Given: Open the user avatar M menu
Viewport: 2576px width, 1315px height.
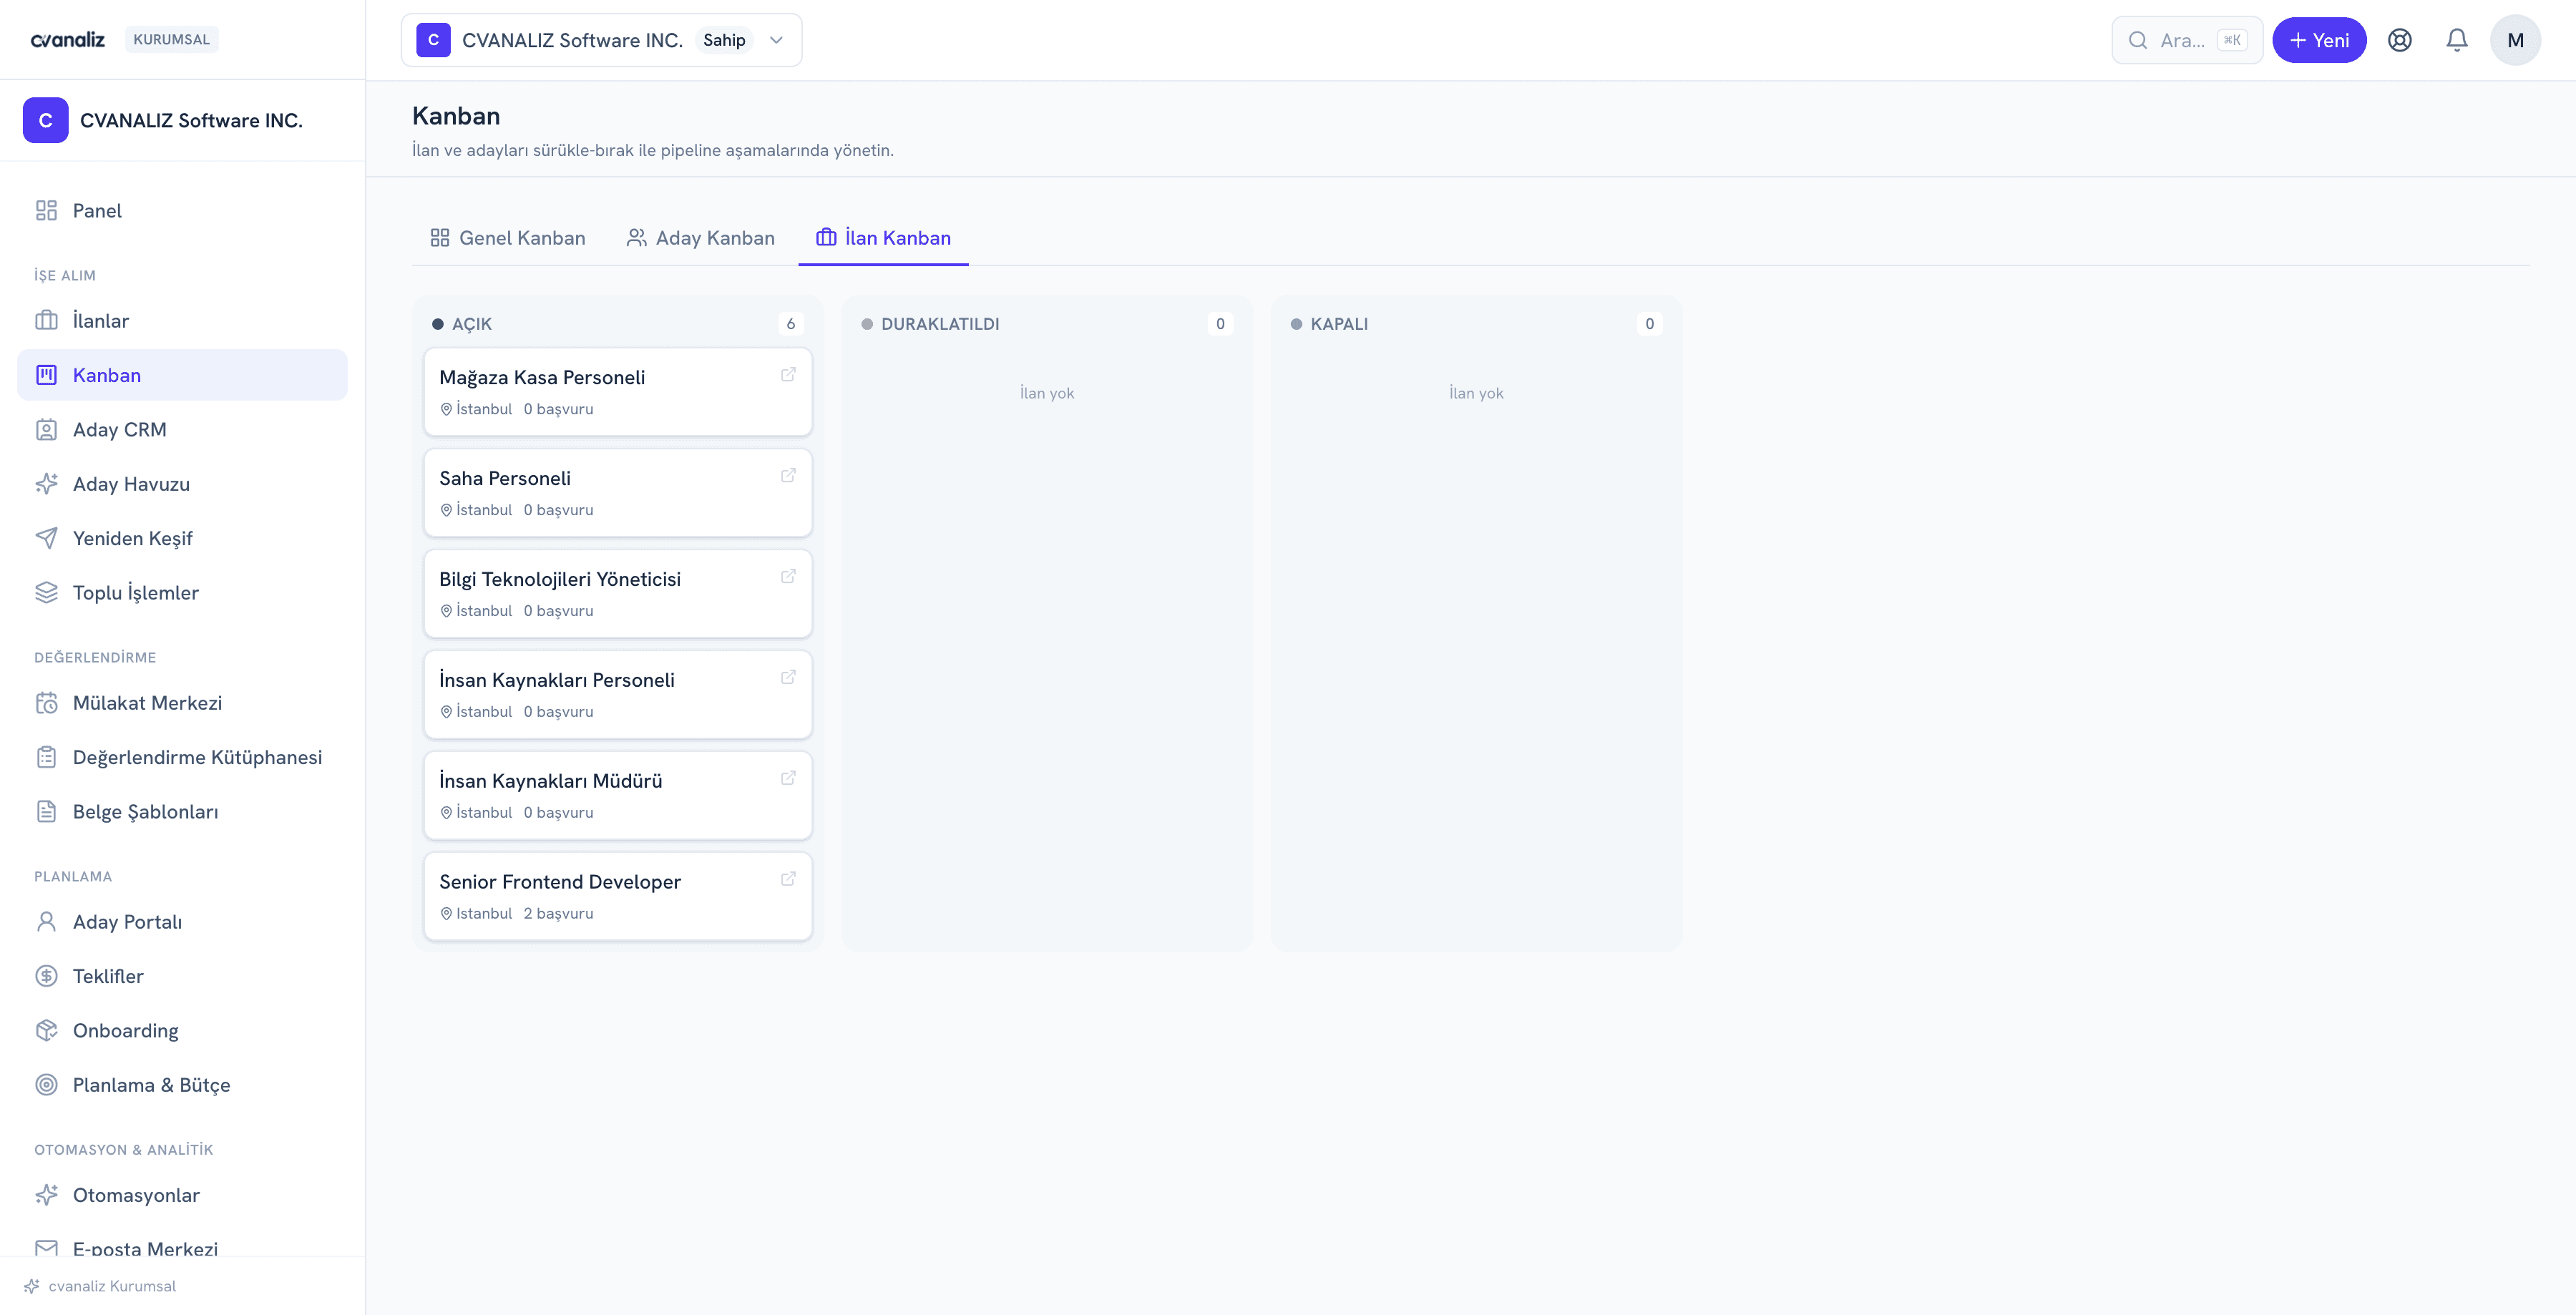Looking at the screenshot, I should pyautogui.click(x=2515, y=40).
